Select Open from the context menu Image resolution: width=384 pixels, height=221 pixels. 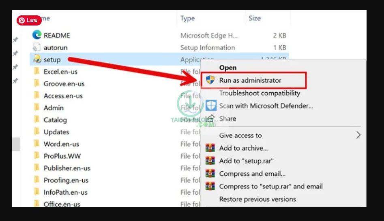[228, 68]
